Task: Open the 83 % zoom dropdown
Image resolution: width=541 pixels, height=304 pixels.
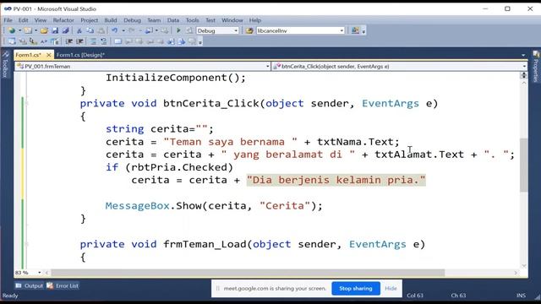Action: pyautogui.click(x=40, y=273)
